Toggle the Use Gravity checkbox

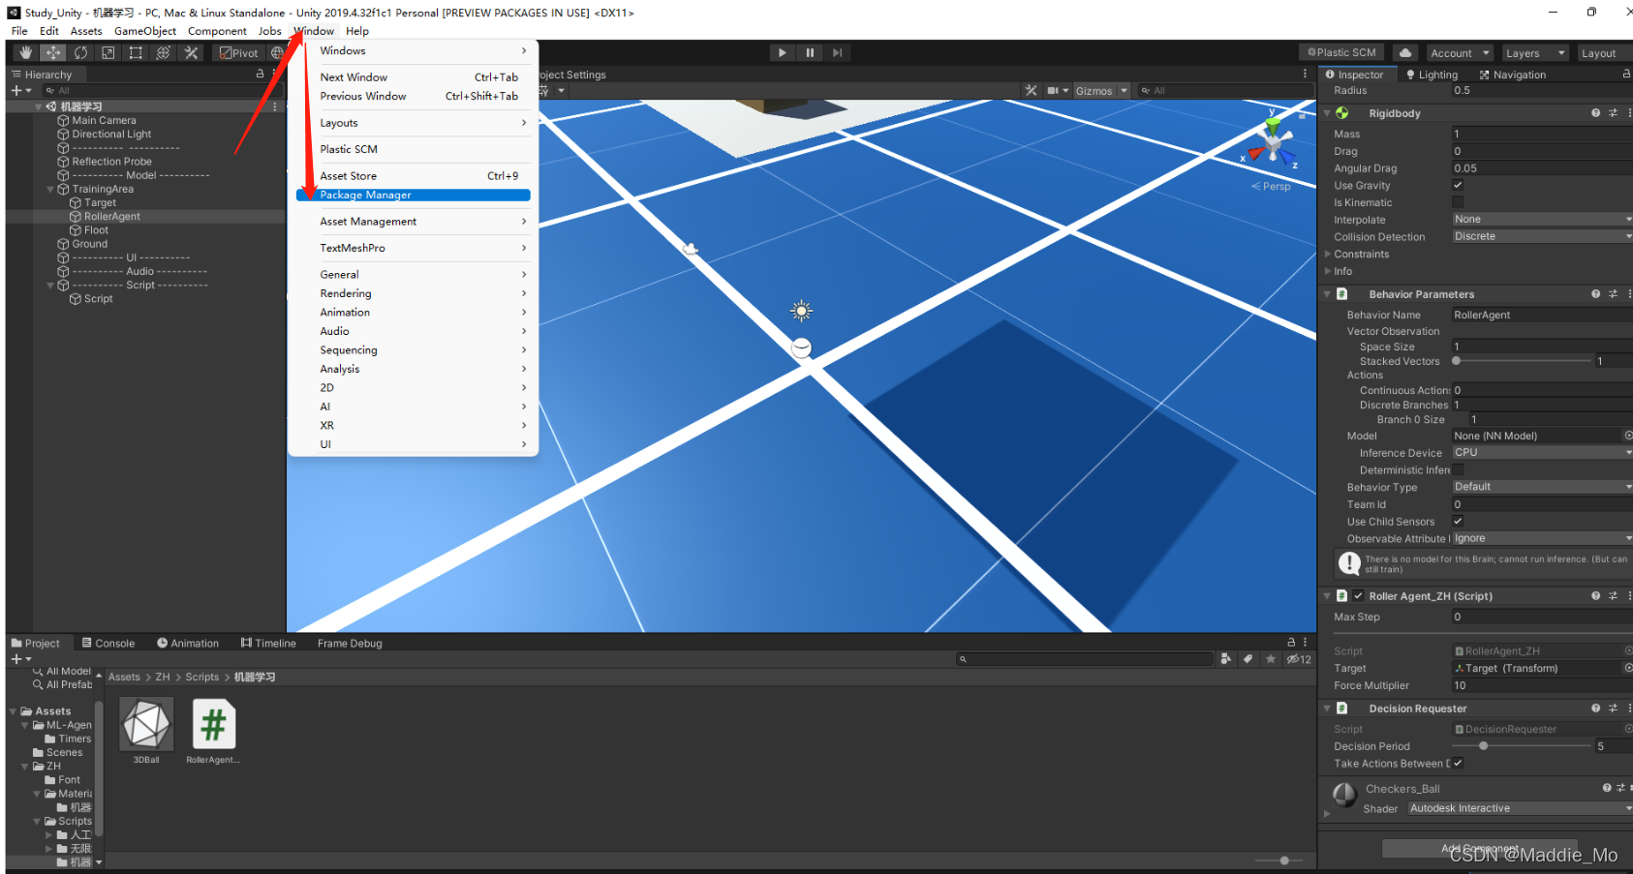1458,185
